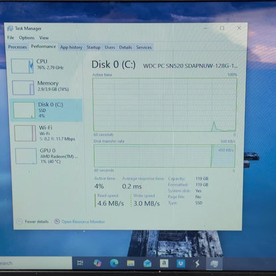276x276 pixels.
Task: Switch to the Users tab
Action: (x=109, y=47)
